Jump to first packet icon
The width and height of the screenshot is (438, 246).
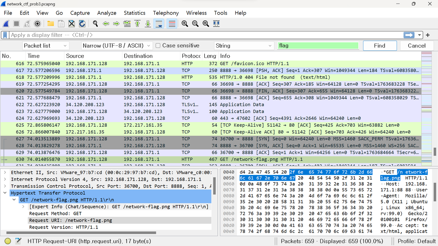click(x=138, y=24)
